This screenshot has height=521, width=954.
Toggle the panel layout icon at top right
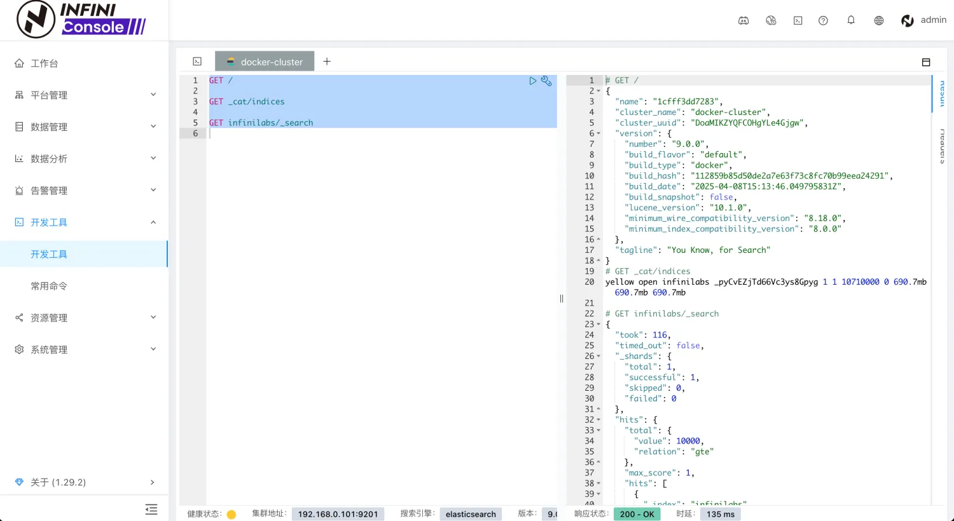point(926,62)
